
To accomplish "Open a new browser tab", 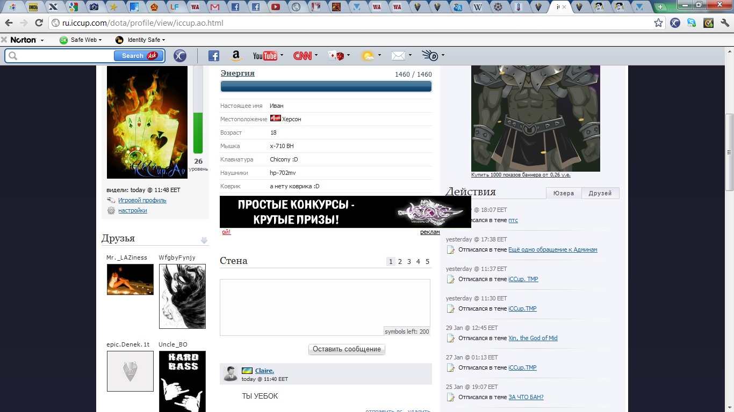I will point(660,8).
